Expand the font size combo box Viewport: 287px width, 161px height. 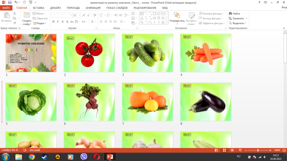(x=80, y=15)
